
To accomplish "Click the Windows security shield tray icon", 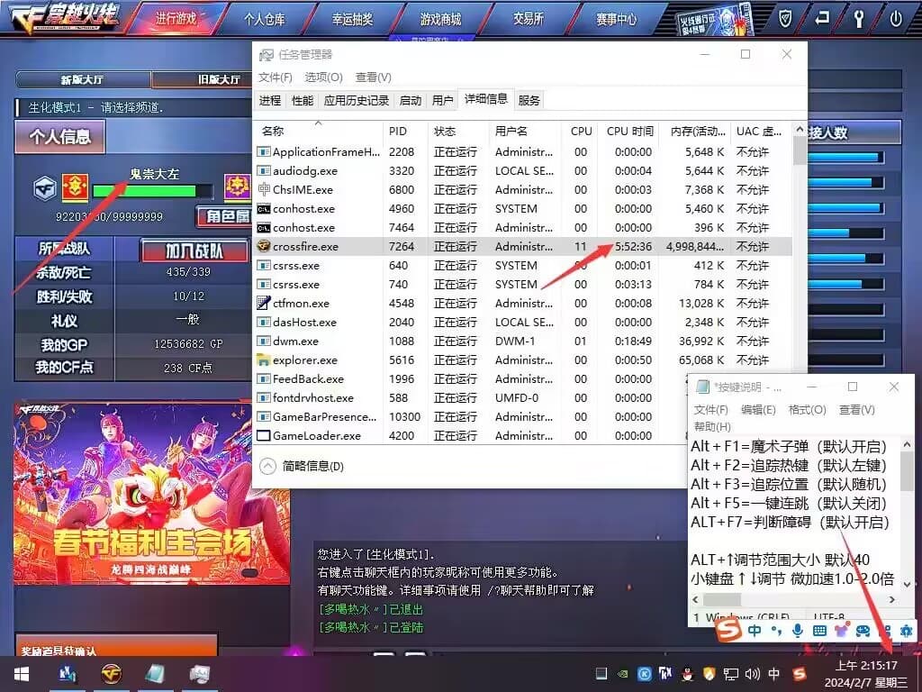I will pos(709,674).
